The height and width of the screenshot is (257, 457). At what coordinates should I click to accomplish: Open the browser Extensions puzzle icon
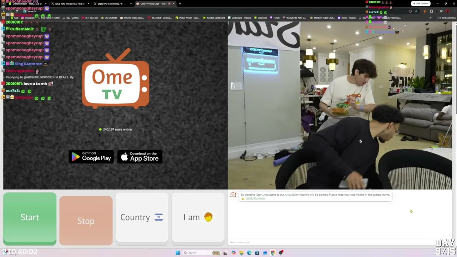(x=431, y=11)
